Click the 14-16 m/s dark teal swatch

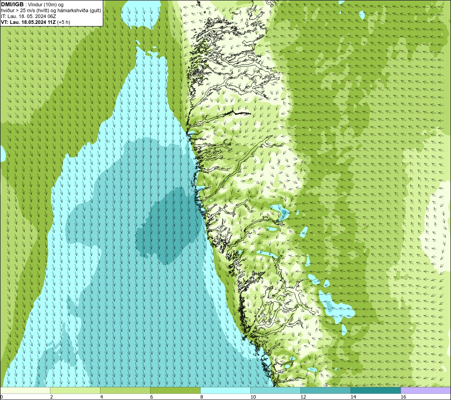pyautogui.click(x=376, y=391)
